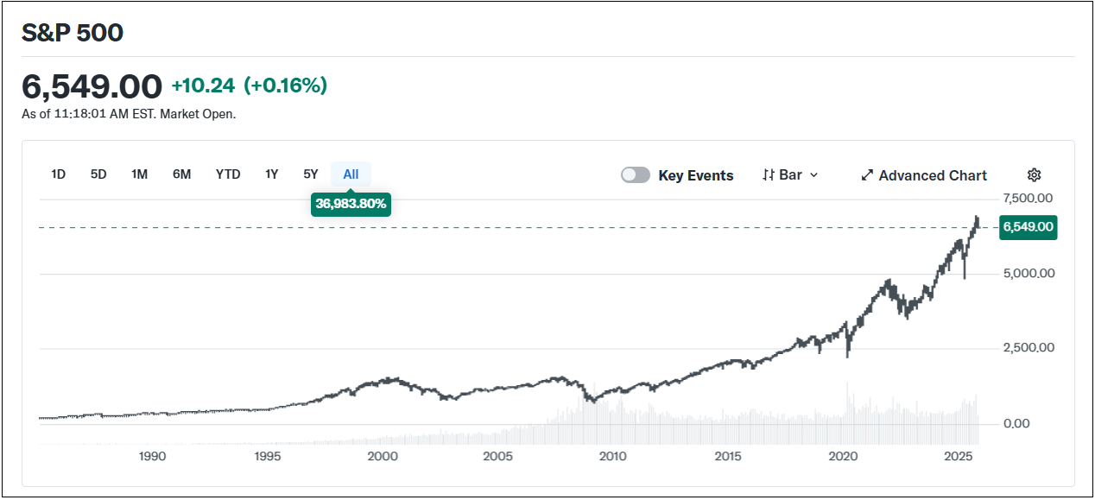The height and width of the screenshot is (500, 1095).
Task: Click the Key Events label
Action: click(x=695, y=175)
